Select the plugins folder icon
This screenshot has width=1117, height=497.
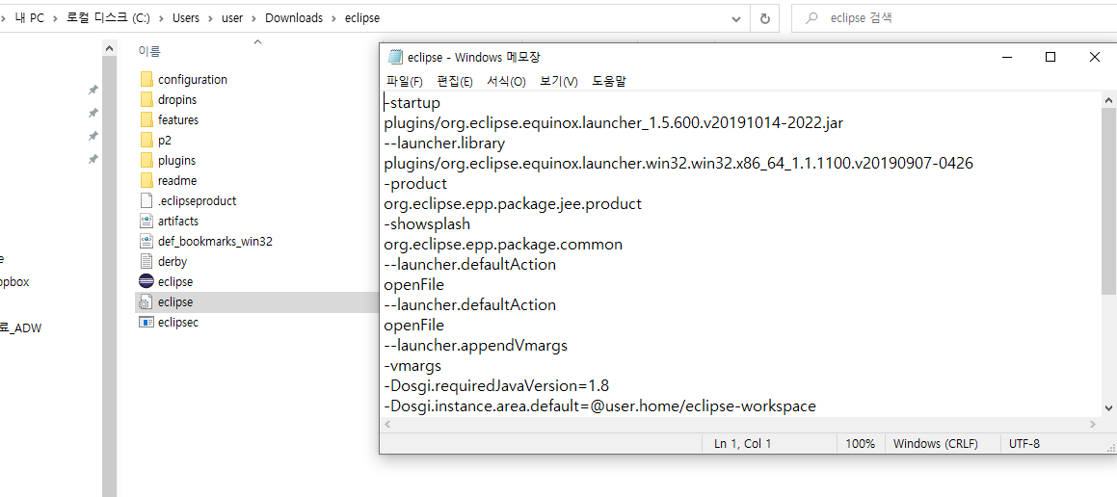click(146, 160)
